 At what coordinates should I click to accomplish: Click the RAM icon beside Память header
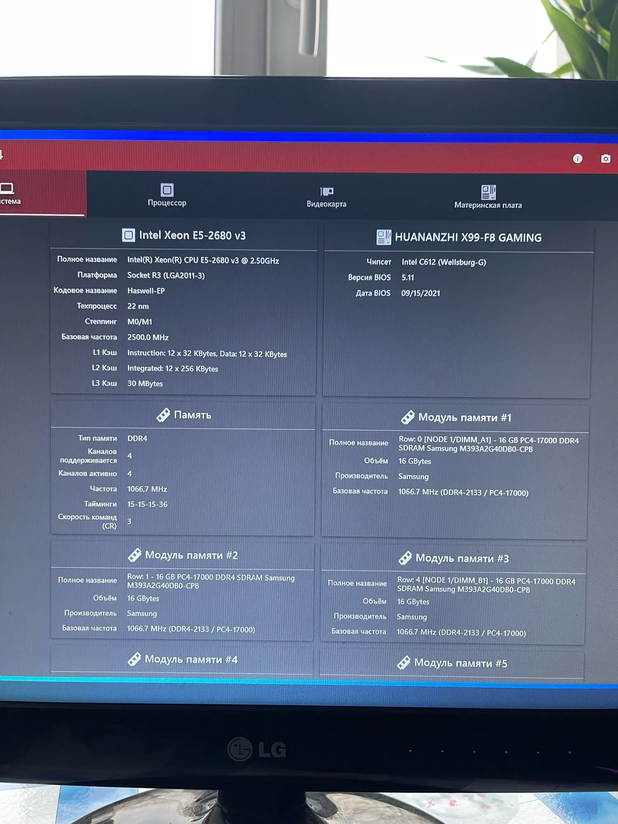[163, 414]
